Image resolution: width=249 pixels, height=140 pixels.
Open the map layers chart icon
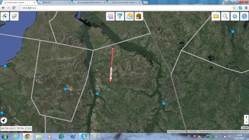click(14, 16)
